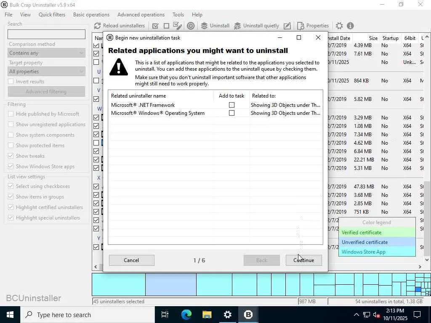Click the list's vertical scrollbar down arrow

coord(427,260)
